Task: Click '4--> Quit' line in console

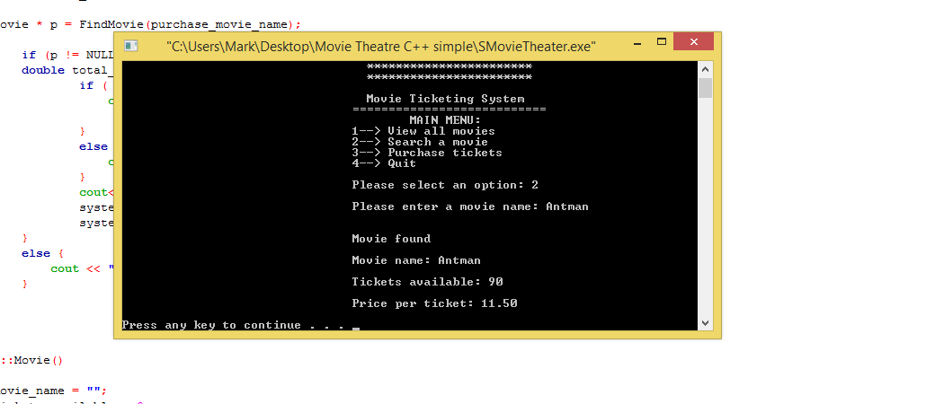Action: click(384, 162)
